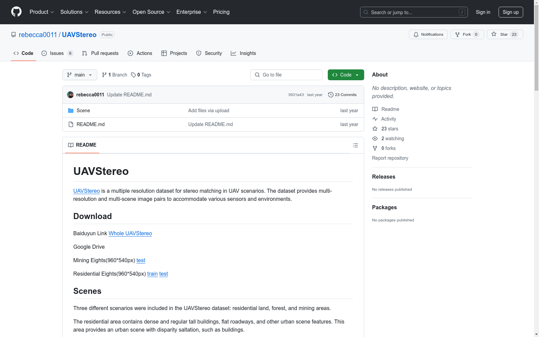
Task: Click the fork icon beside 0 forks
Action: point(375,148)
